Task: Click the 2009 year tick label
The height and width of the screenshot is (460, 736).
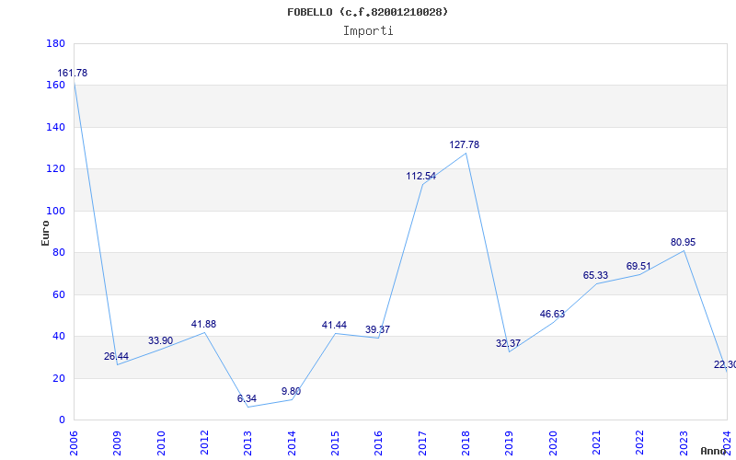Action: click(x=118, y=443)
